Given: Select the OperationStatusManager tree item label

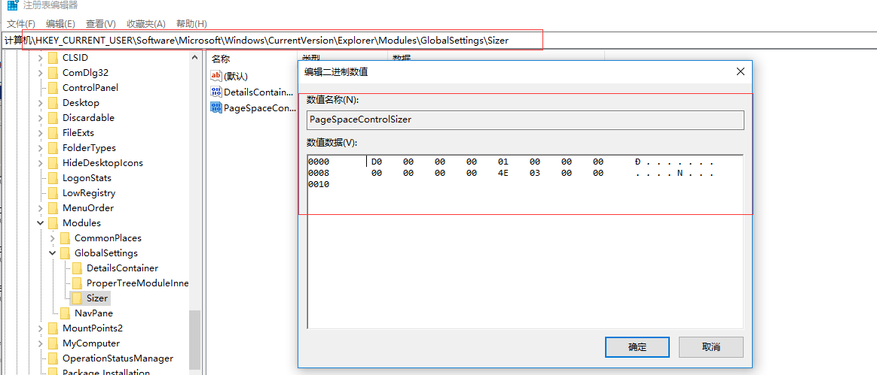Looking at the screenshot, I should point(118,358).
